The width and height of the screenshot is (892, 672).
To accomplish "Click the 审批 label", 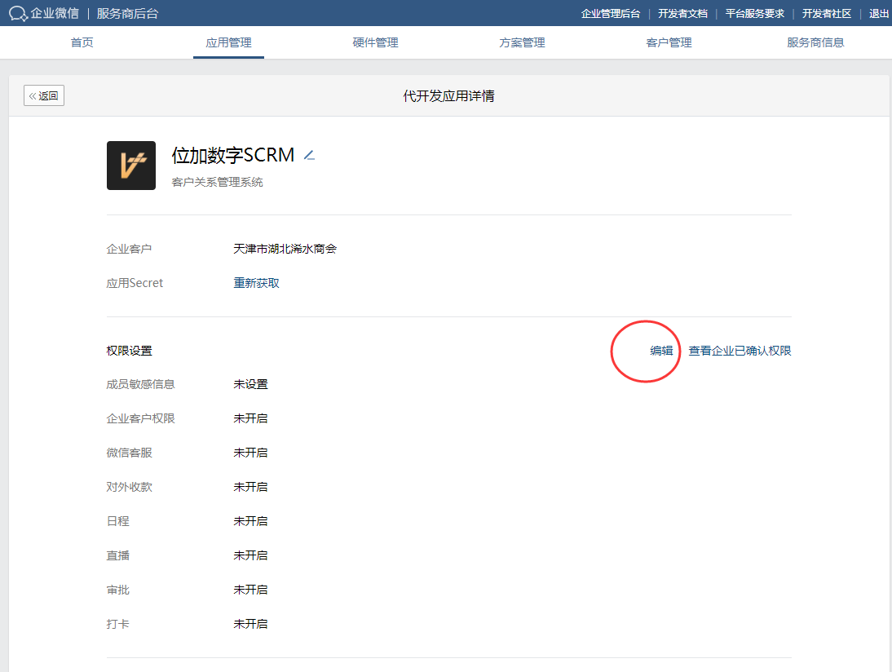I will click(x=117, y=590).
